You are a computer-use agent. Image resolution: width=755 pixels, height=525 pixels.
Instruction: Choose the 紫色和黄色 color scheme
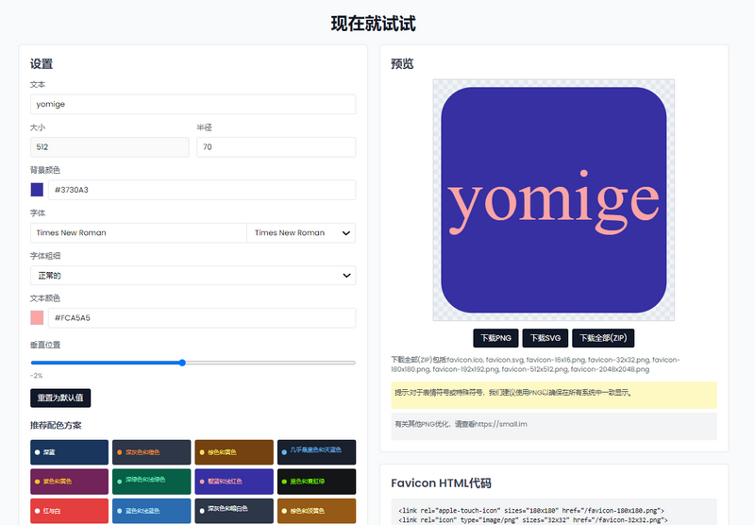(x=69, y=482)
